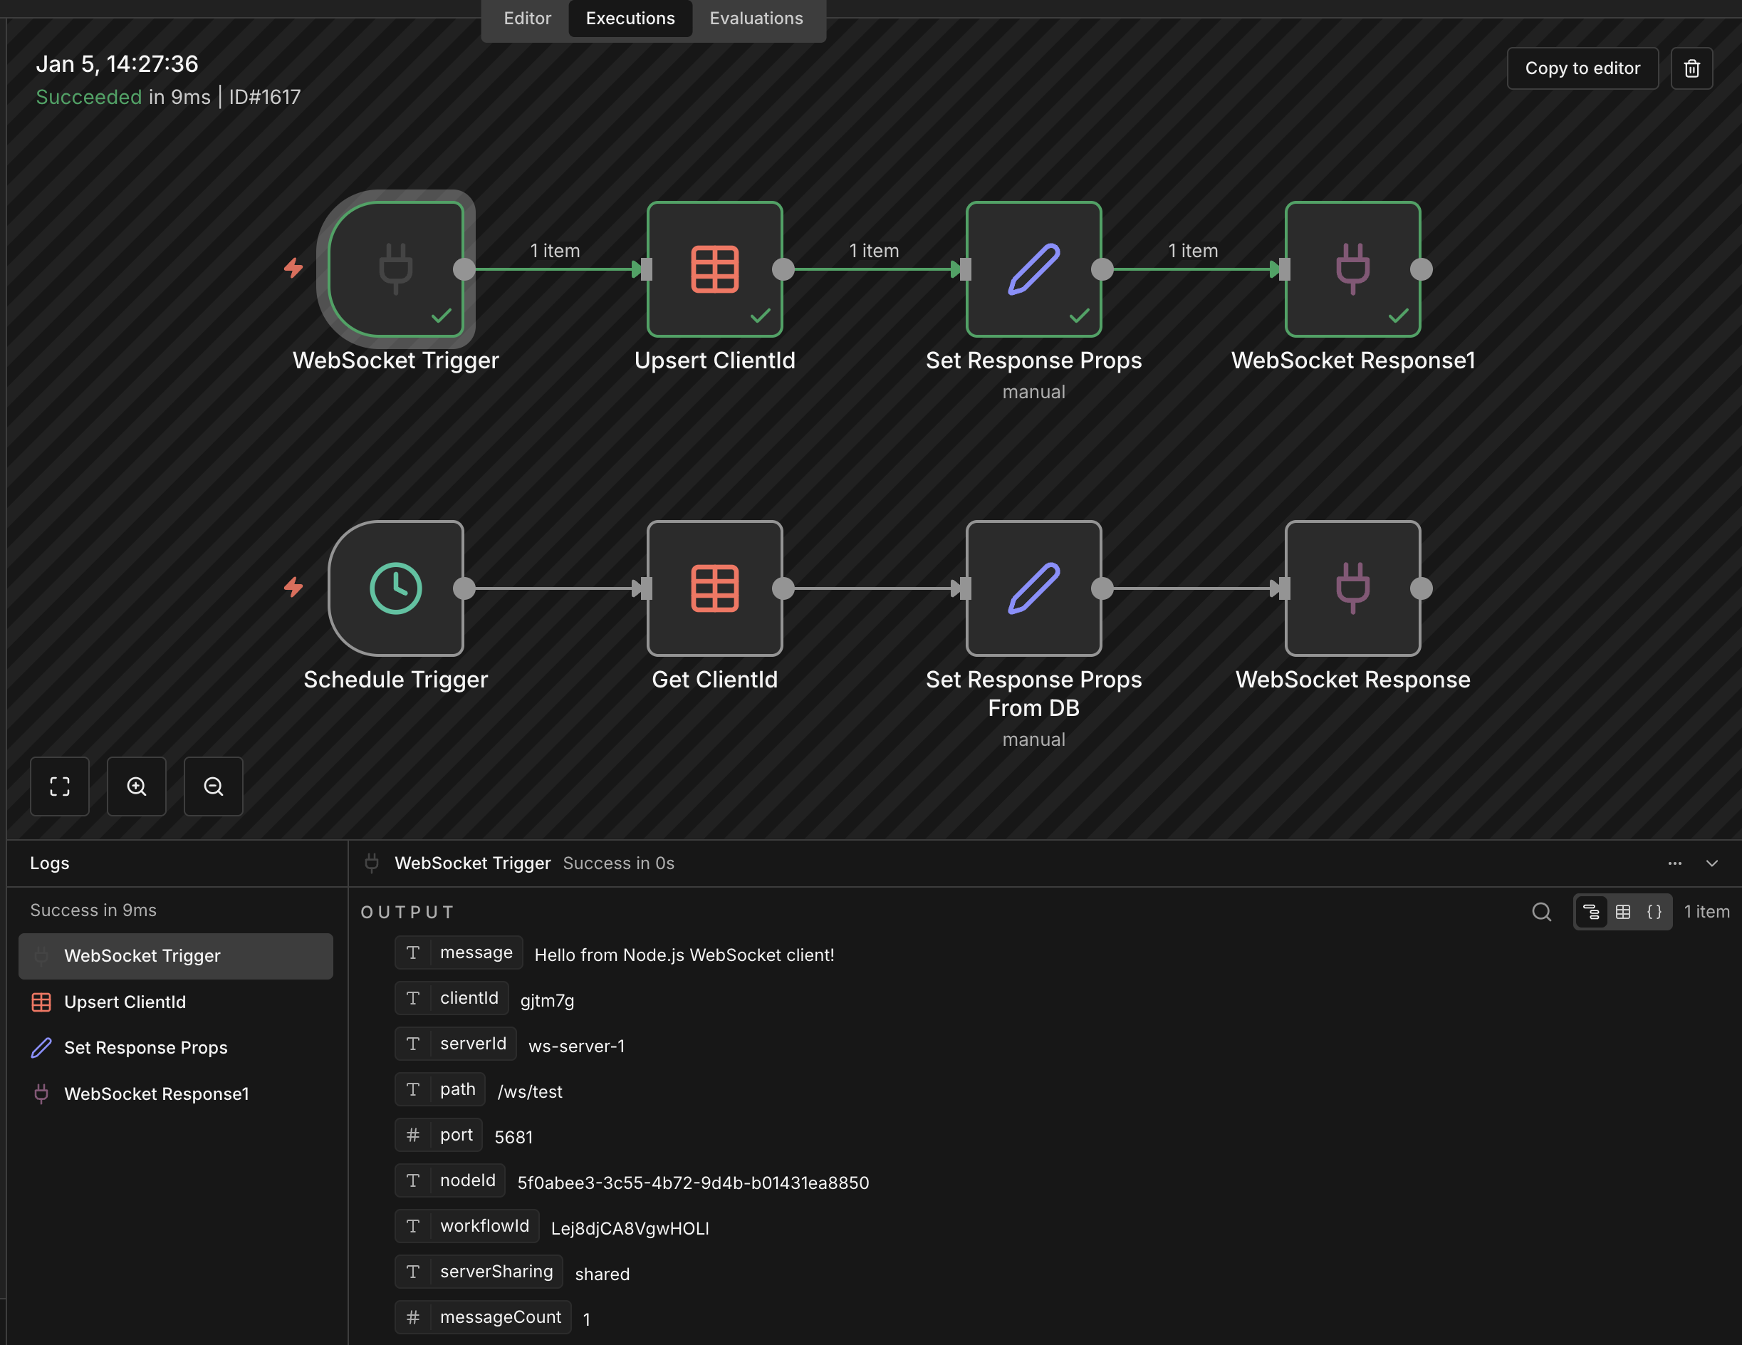Image resolution: width=1742 pixels, height=1345 pixels.
Task: Open the three-dot options menu in logs
Action: (x=1674, y=863)
